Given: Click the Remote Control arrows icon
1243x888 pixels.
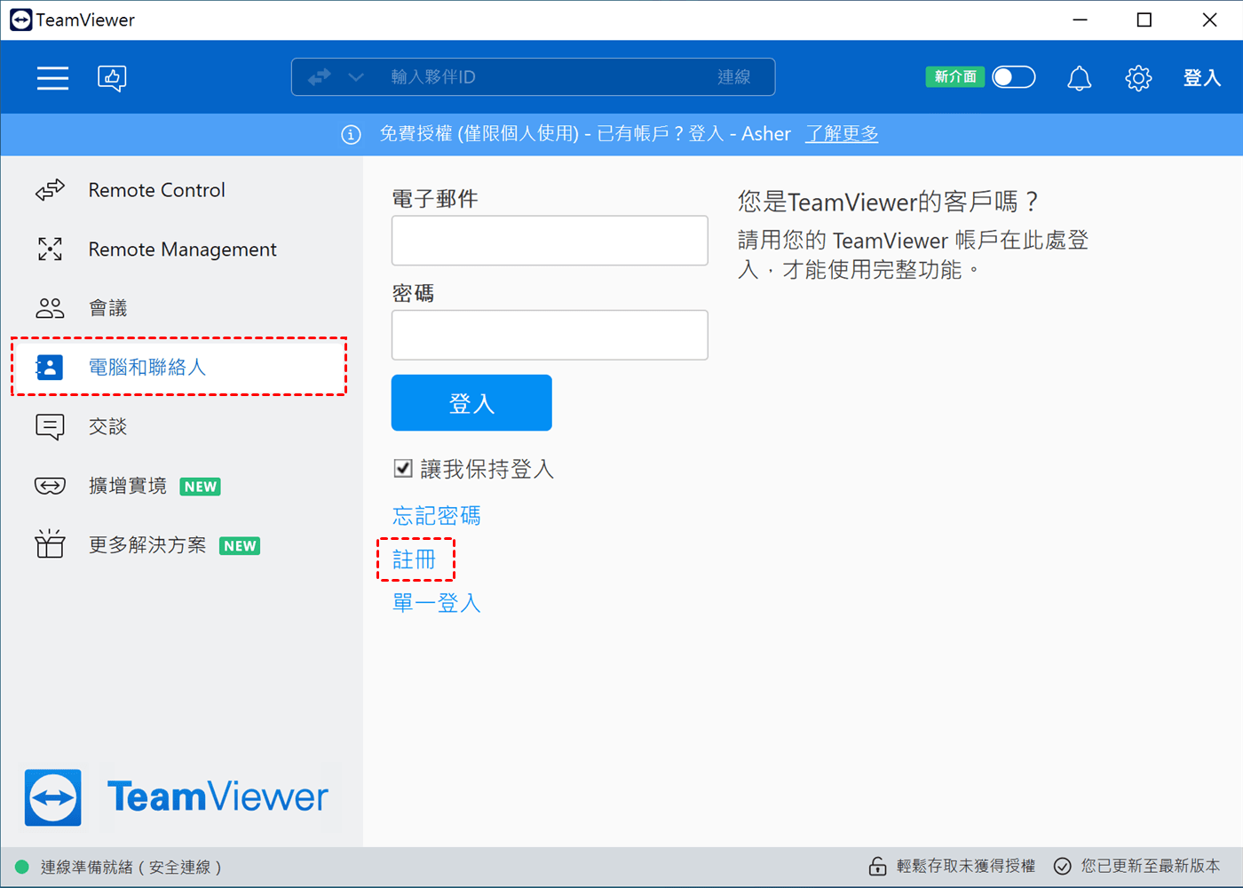Looking at the screenshot, I should point(50,190).
